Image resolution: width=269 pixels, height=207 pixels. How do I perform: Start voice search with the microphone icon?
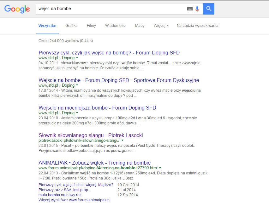(197, 9)
